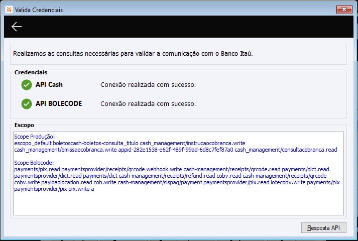
Task: Select the API Cash label
Action: 49,85
